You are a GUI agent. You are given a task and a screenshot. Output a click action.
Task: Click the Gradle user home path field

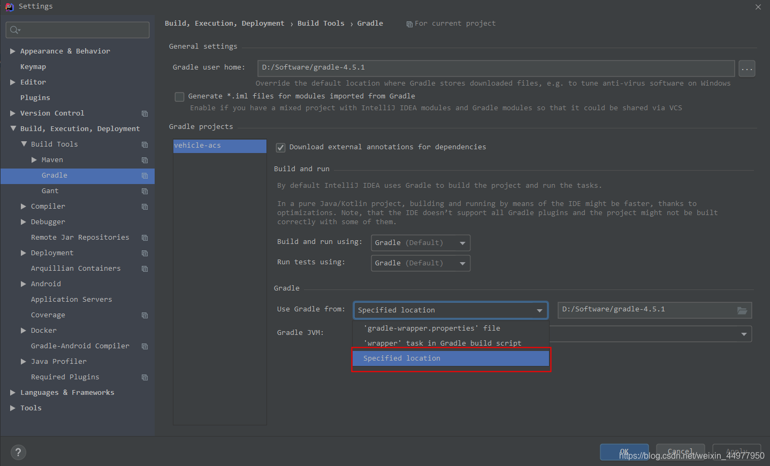click(496, 68)
